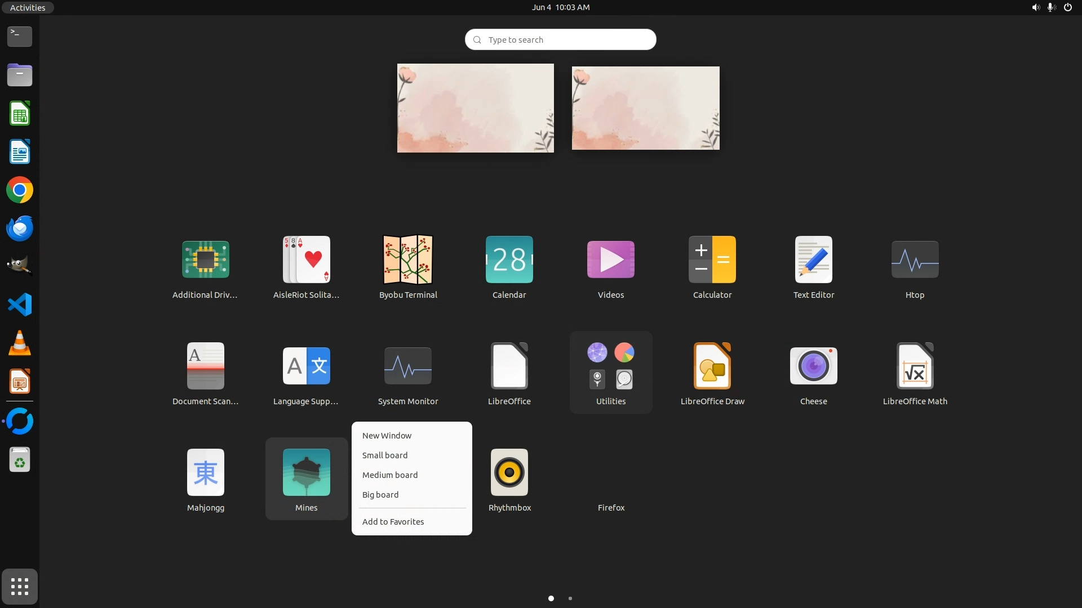Select 'Small board' in context menu
Screen dimensions: 1082x608
[385, 455]
